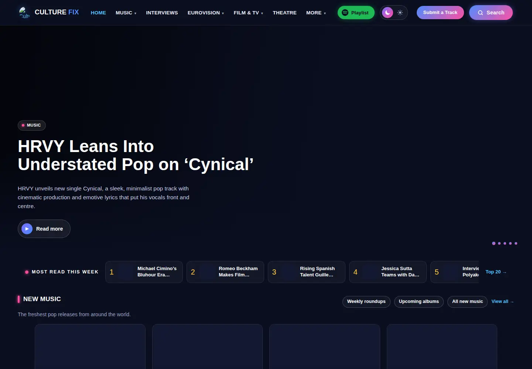532x369 pixels.
Task: Open the Spotify Playlist button
Action: [356, 13]
